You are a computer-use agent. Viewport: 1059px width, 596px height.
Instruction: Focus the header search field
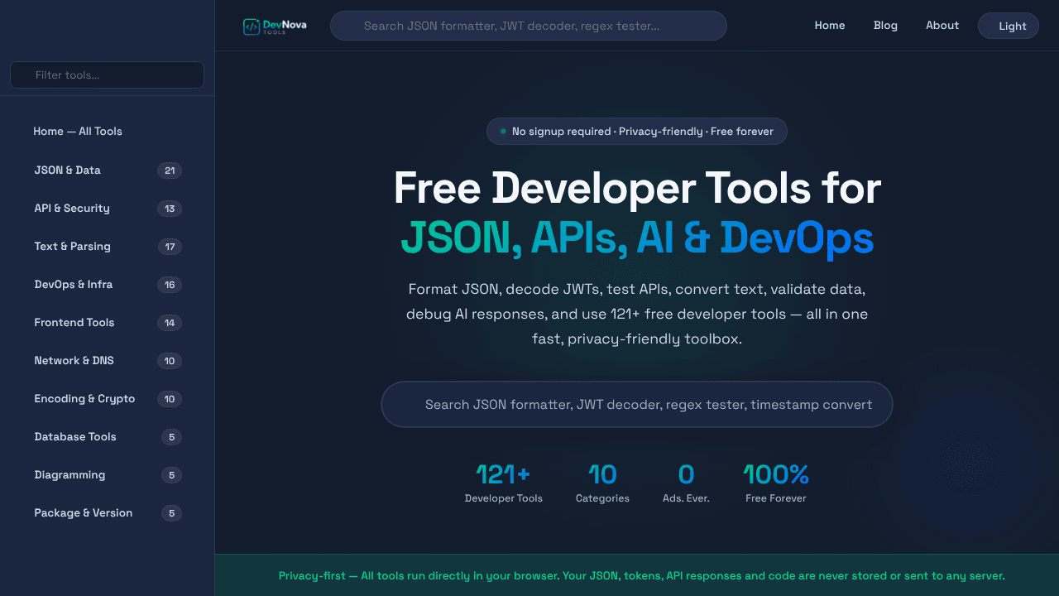point(529,26)
